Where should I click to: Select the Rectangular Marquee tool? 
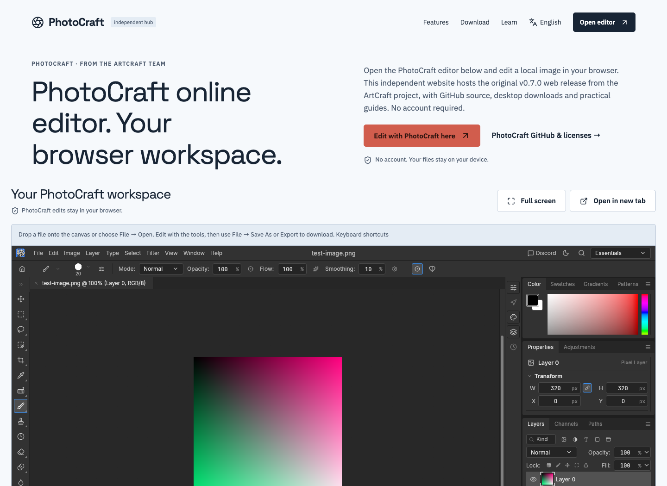coord(21,314)
